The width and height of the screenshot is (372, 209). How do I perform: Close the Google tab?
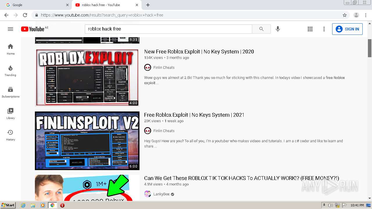point(67,5)
